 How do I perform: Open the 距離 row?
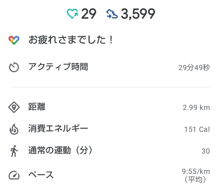pyautogui.click(x=37, y=107)
